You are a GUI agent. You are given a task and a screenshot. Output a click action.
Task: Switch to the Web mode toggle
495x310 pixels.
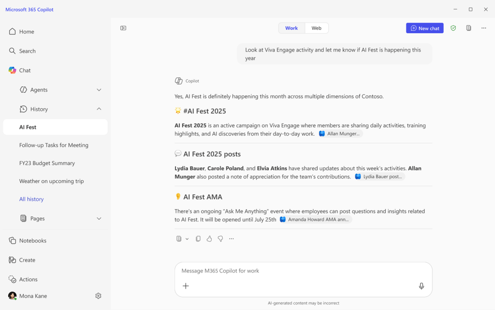click(316, 28)
